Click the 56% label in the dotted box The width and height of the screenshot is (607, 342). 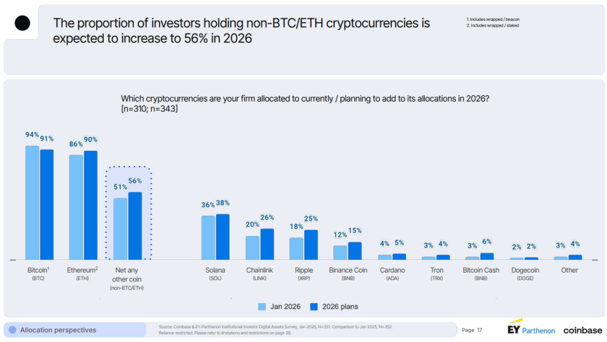coord(135,181)
